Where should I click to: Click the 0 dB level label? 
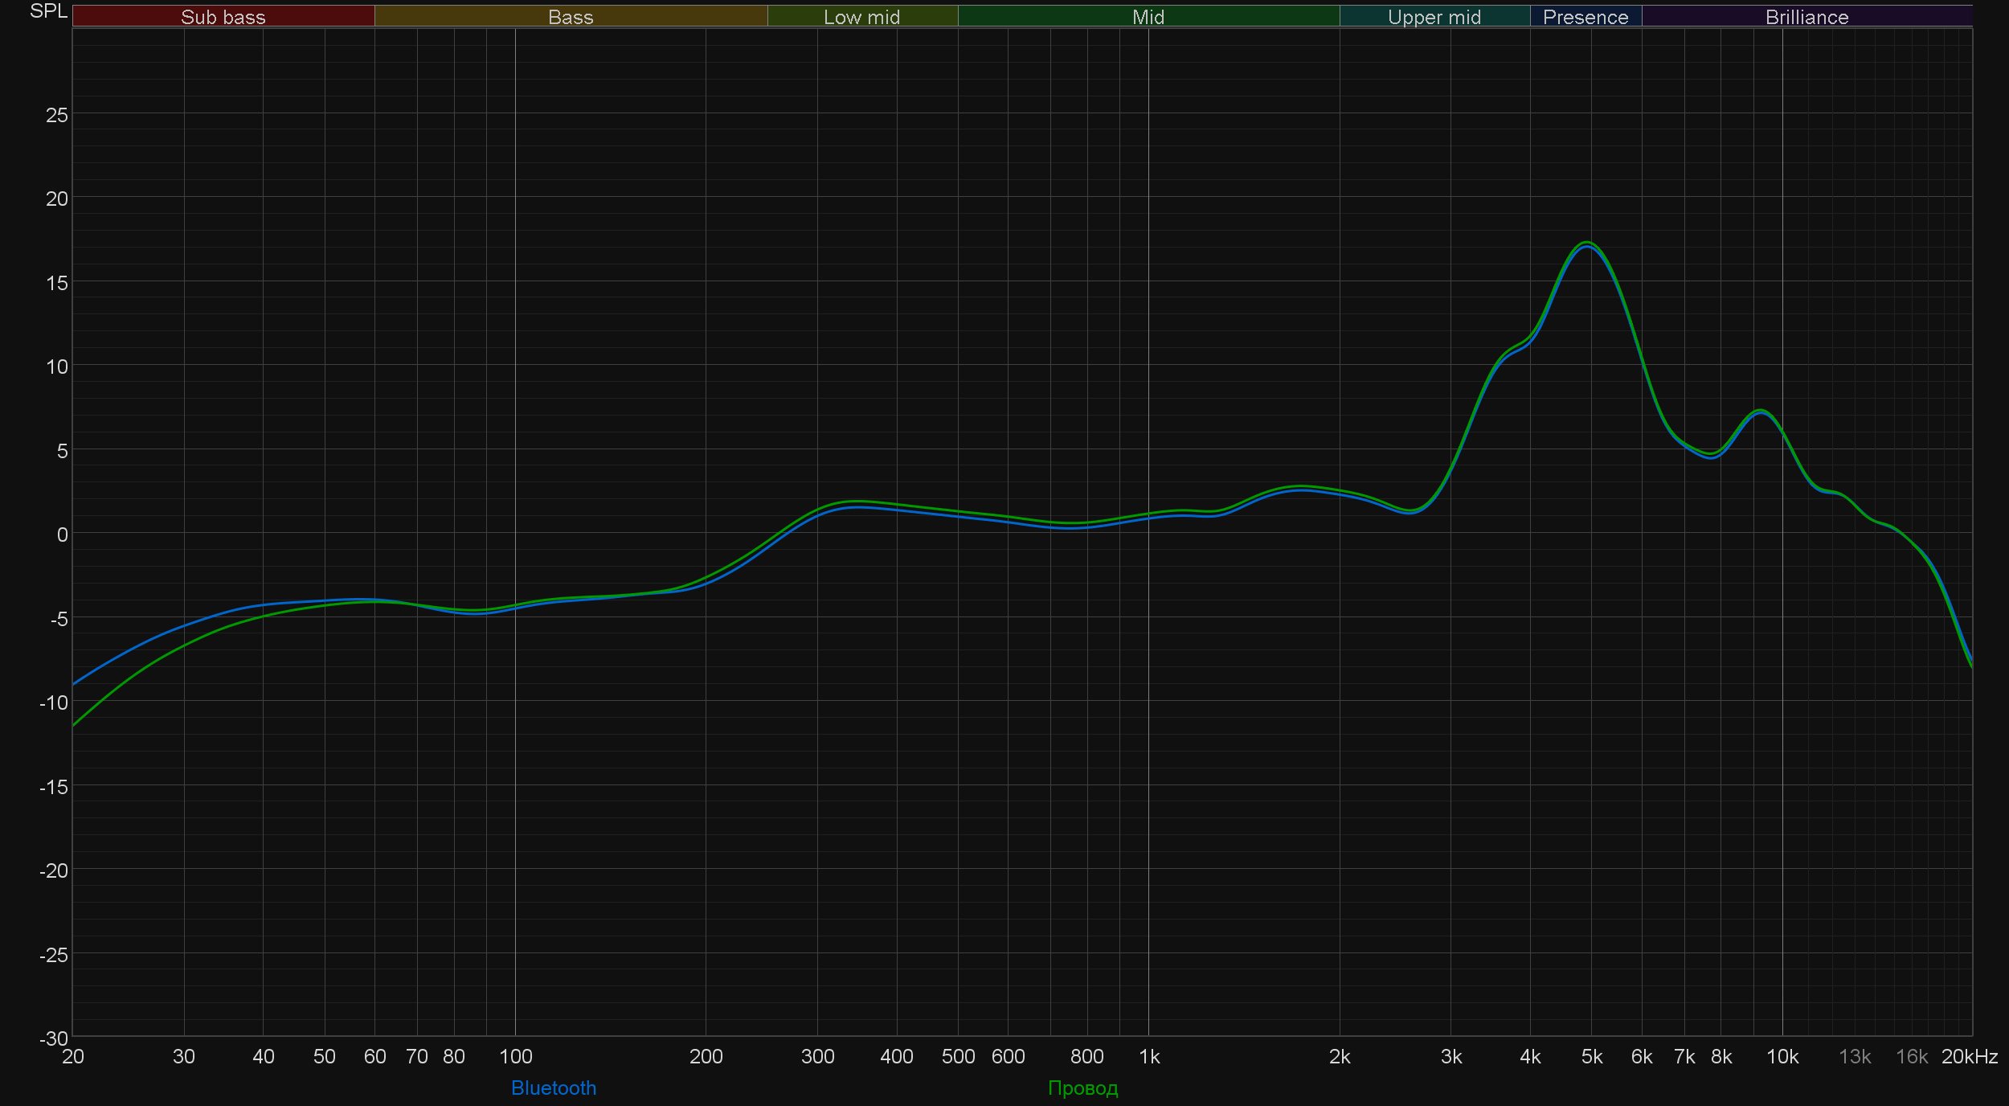coord(62,535)
